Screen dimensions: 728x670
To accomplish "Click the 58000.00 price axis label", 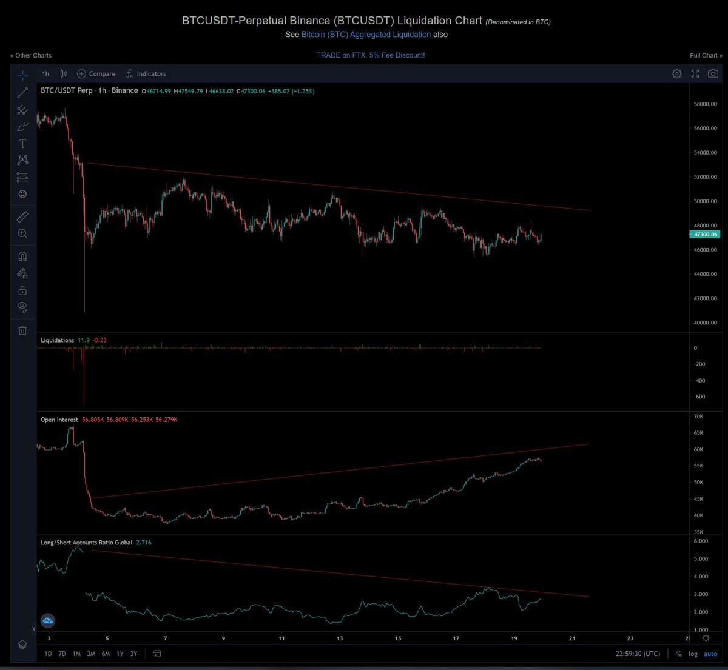I will [706, 104].
